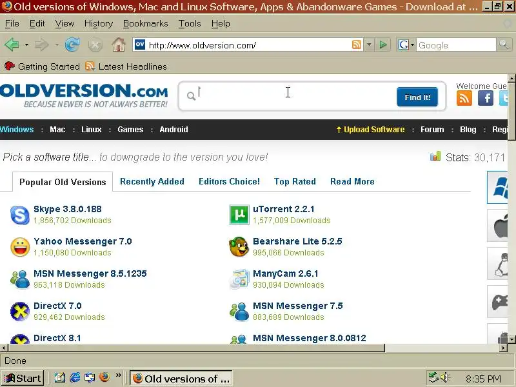The height and width of the screenshot is (387, 516).
Task: Open the address bar URL dropdown
Action: [x=369, y=45]
